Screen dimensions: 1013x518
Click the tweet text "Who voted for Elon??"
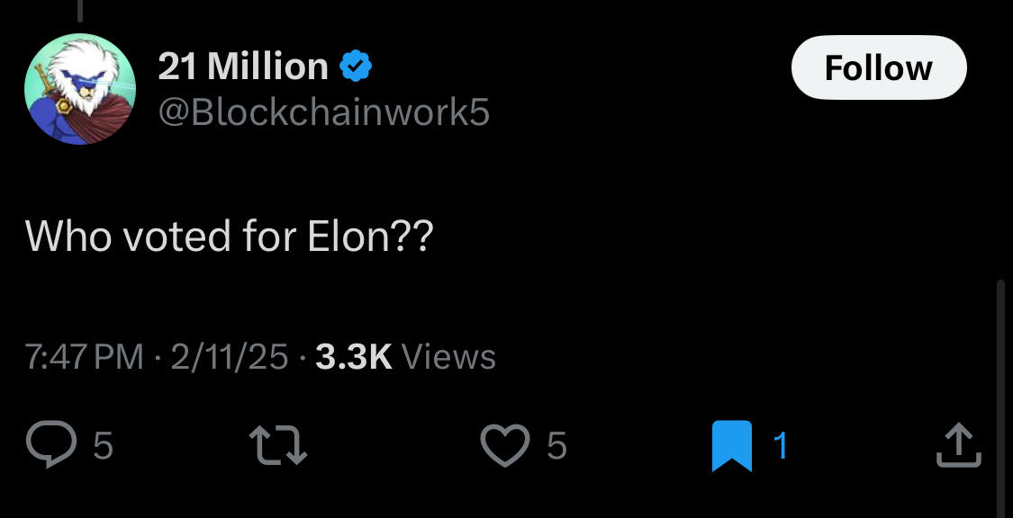pyautogui.click(x=229, y=236)
